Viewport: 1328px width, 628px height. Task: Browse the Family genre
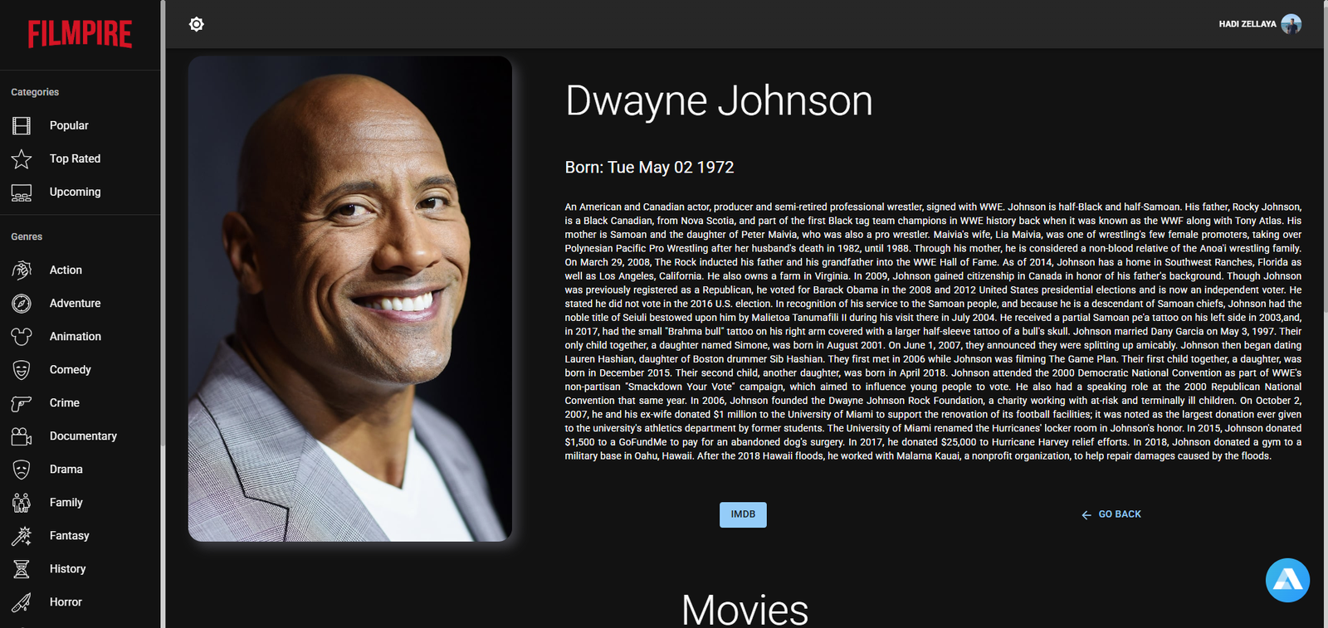(x=66, y=503)
